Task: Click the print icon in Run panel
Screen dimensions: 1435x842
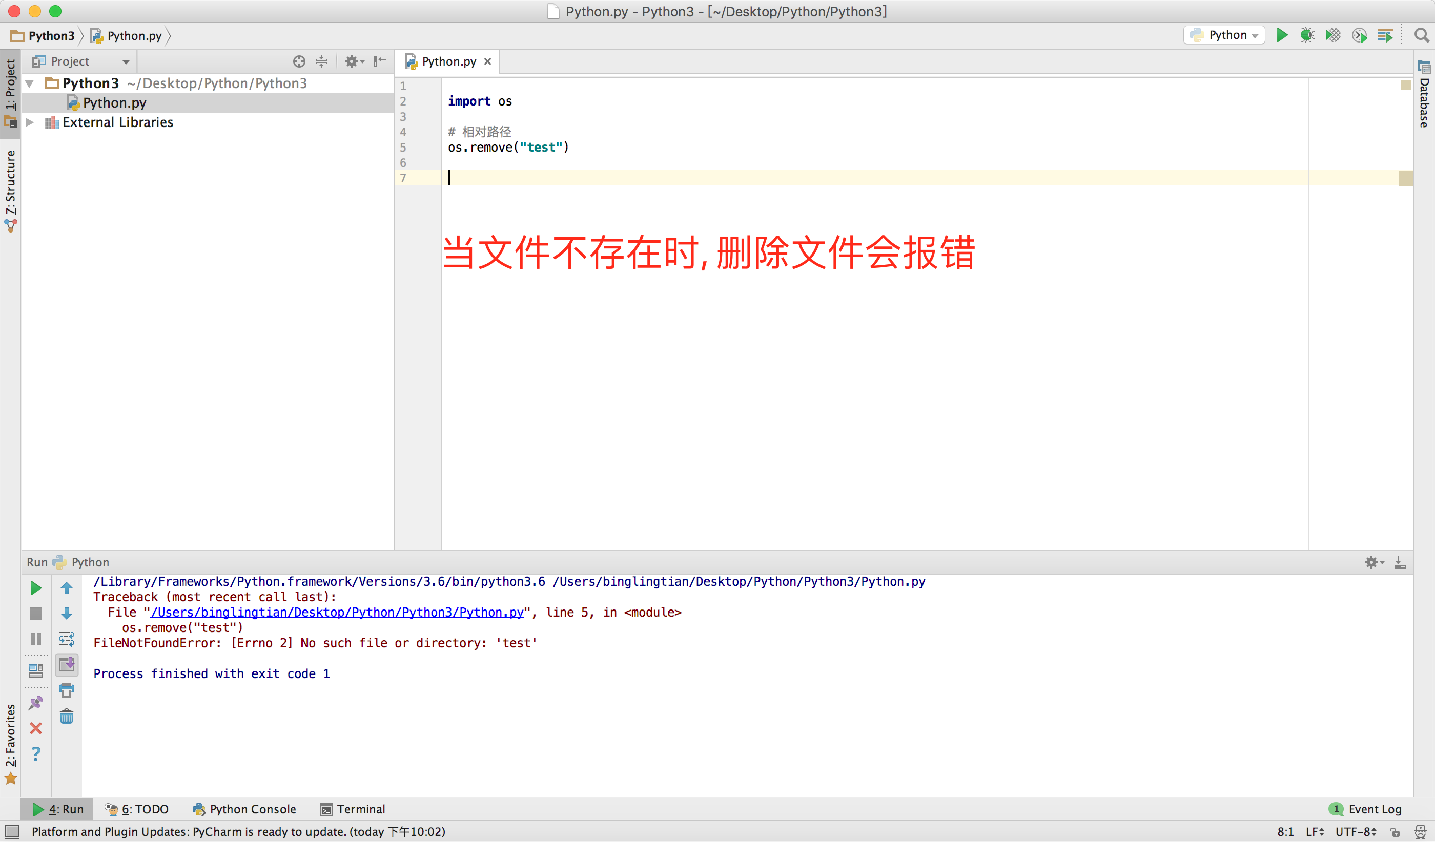Action: (67, 691)
